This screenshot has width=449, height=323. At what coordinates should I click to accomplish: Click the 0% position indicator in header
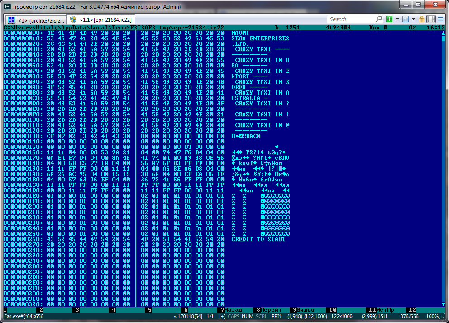pyautogui.click(x=412, y=28)
